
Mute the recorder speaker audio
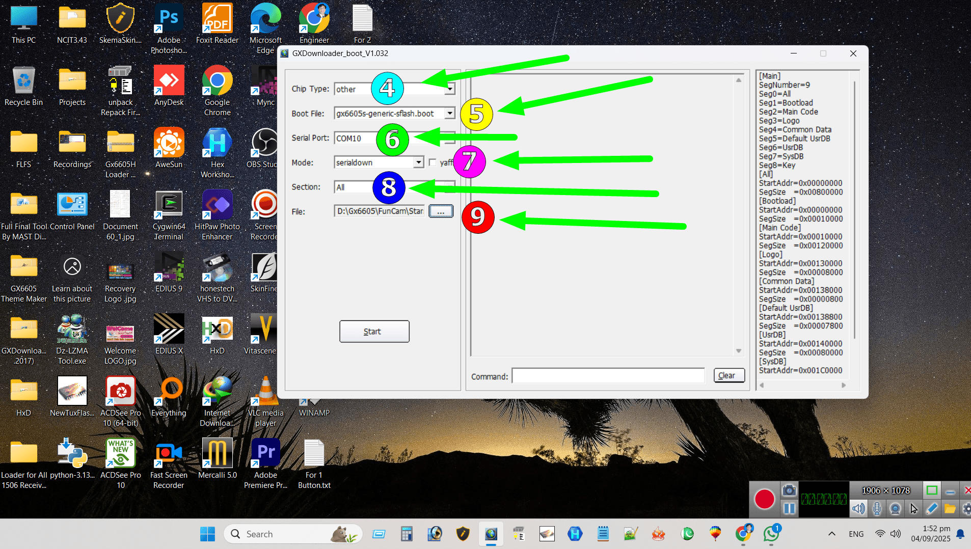858,508
